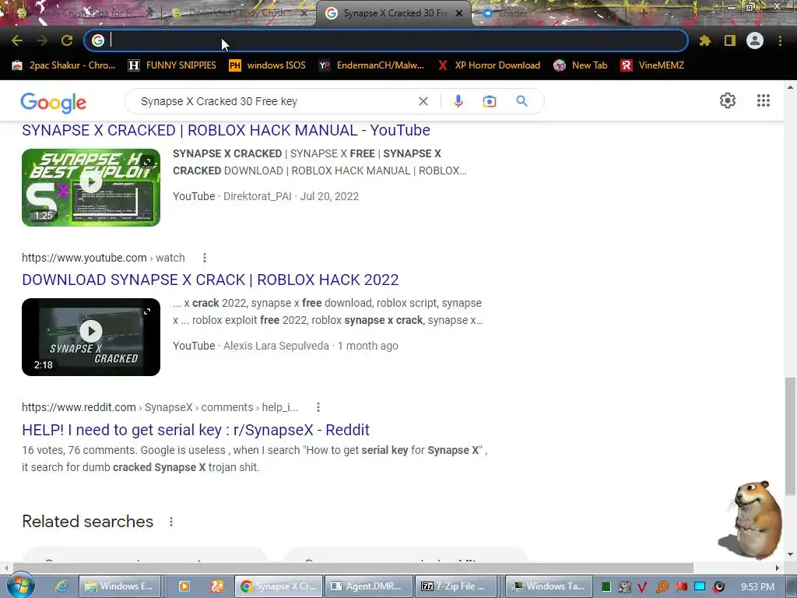The image size is (797, 598).
Task: Launch Internet Explorer from the taskbar
Action: point(61,586)
